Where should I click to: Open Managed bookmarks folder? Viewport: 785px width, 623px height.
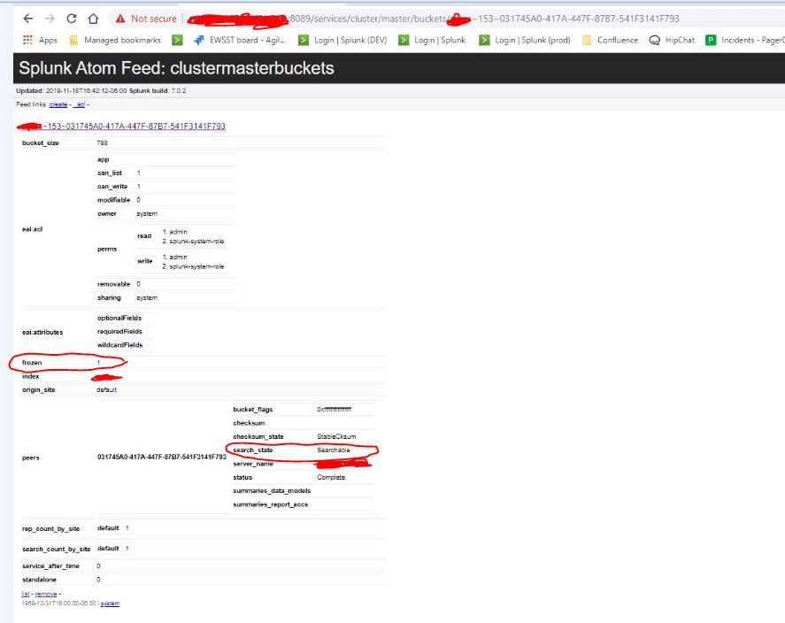(x=115, y=40)
